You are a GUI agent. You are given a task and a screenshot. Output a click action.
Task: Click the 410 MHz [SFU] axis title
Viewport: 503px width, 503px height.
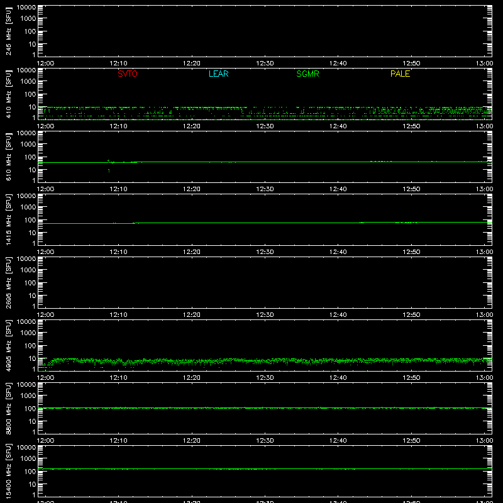tap(8, 94)
